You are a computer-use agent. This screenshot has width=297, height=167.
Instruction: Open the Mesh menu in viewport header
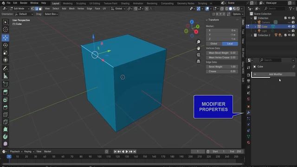[x=72, y=9]
